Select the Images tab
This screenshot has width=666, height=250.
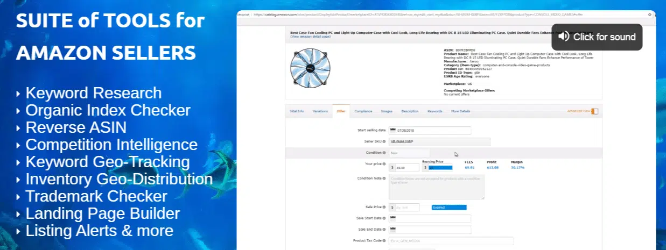pyautogui.click(x=387, y=111)
